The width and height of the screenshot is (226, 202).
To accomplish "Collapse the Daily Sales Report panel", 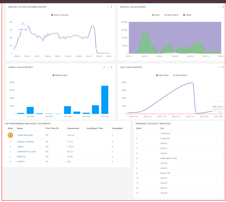I will (220, 67).
